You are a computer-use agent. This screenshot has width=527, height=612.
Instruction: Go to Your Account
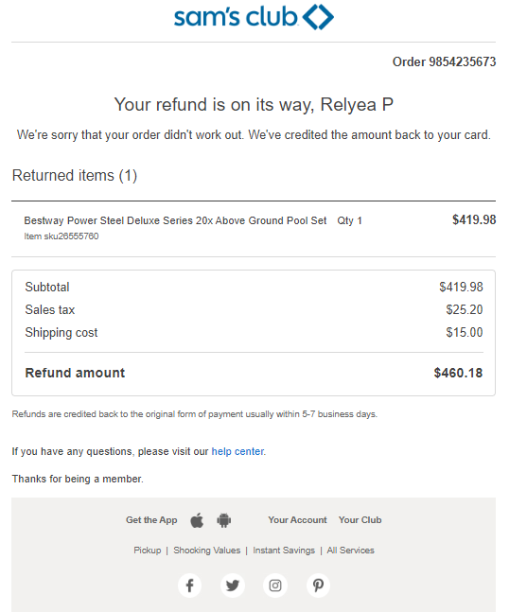[x=297, y=520]
